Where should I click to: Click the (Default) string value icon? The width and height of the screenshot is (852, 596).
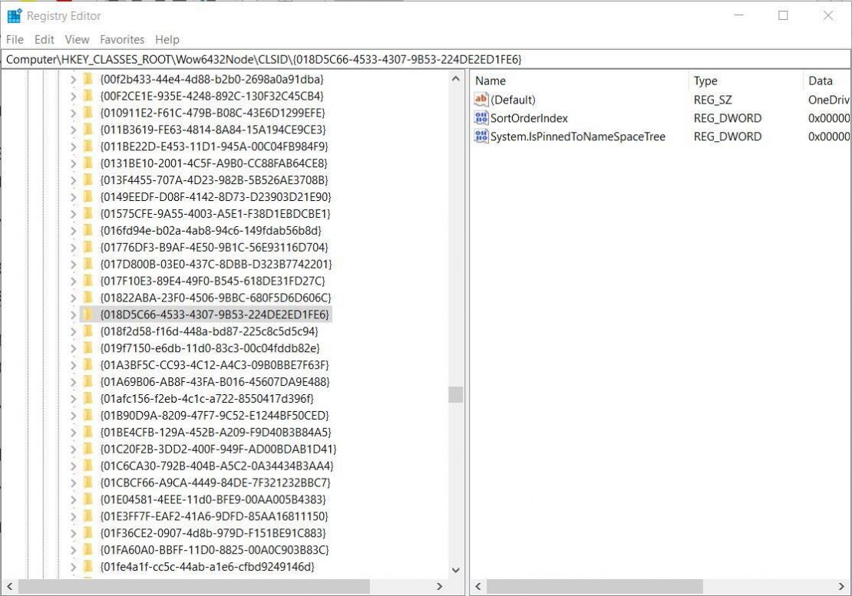[480, 99]
